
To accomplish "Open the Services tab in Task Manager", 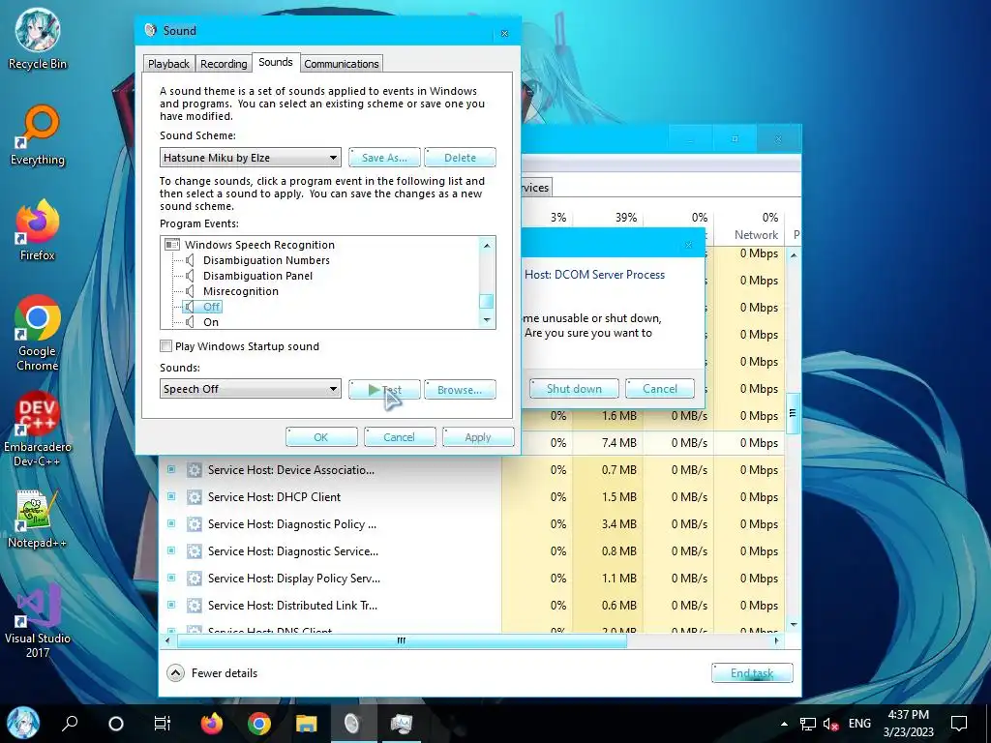I will 536,188.
